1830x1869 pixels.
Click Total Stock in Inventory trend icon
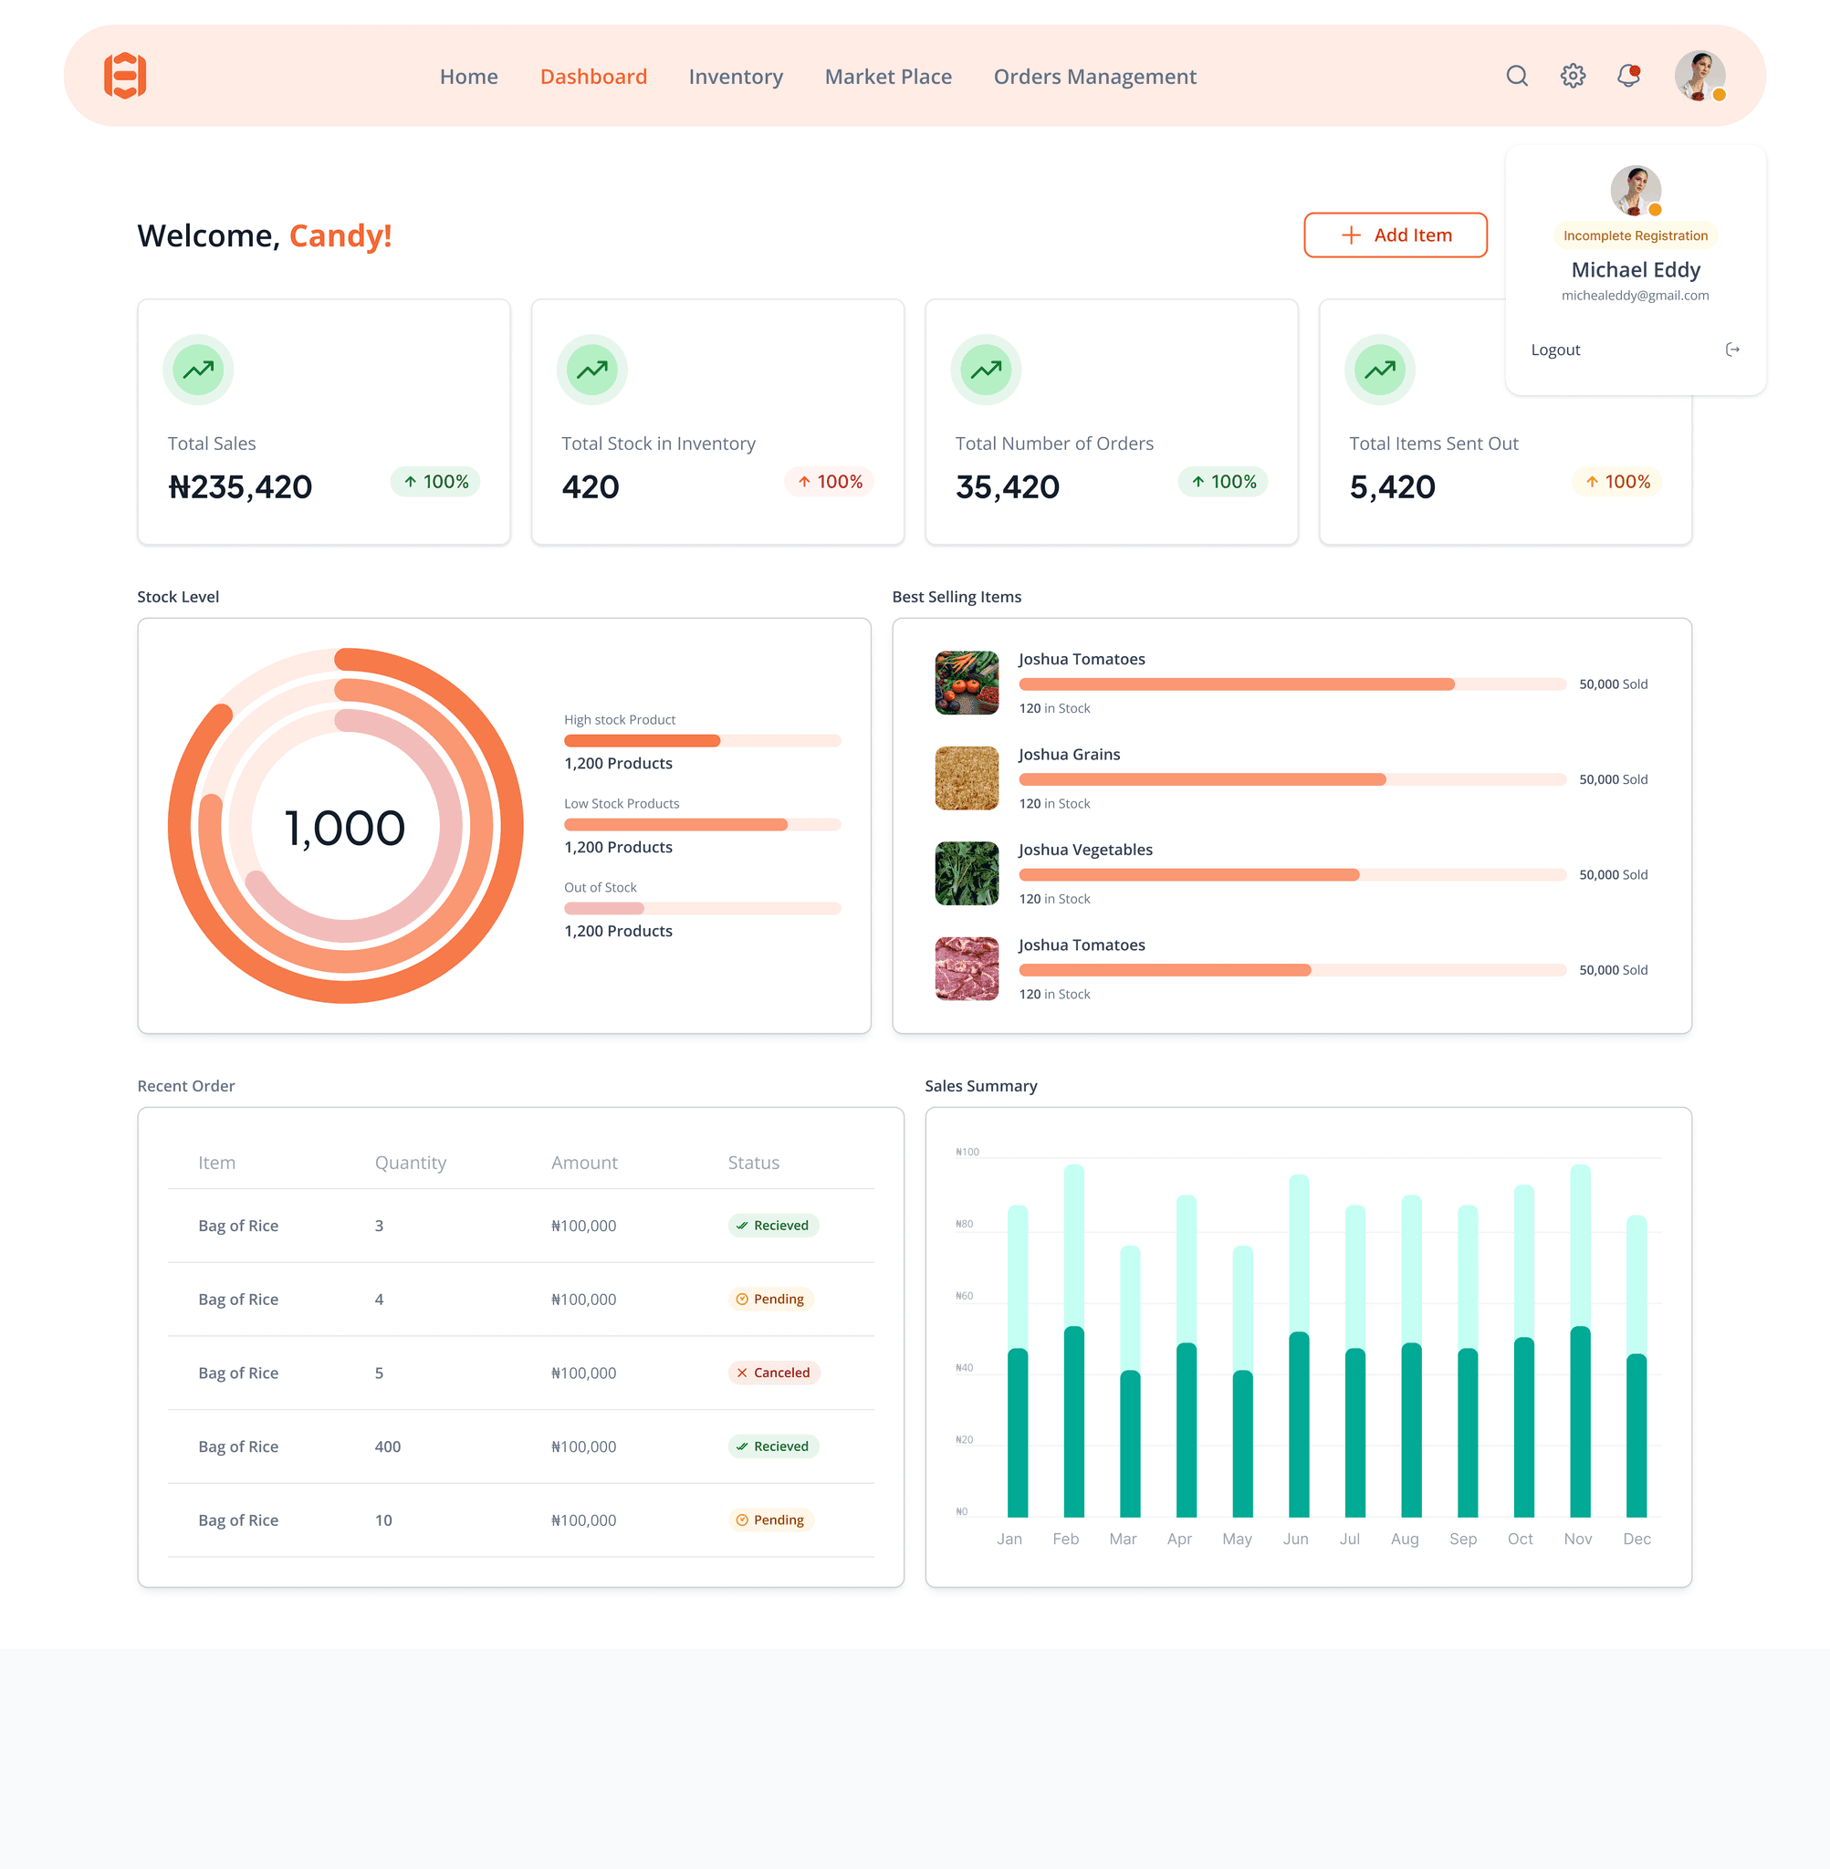592,370
